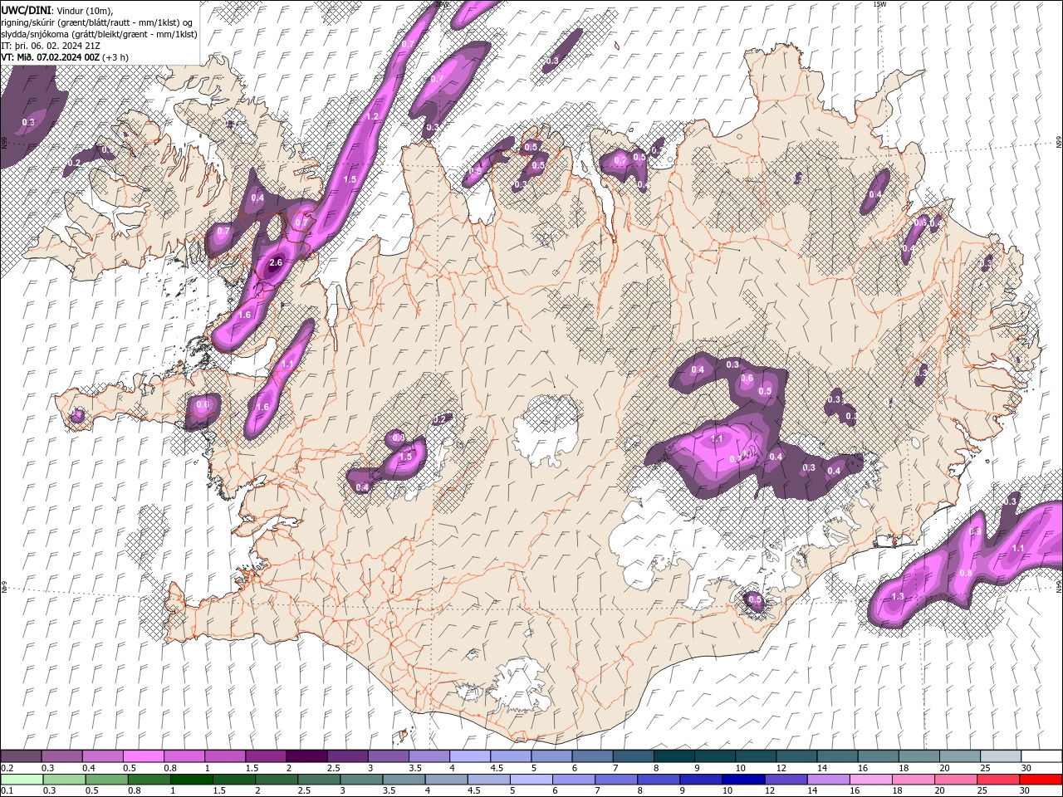This screenshot has width=1063, height=797.
Task: Click the '(+3 h)' forecast offset text
Action: pos(116,57)
